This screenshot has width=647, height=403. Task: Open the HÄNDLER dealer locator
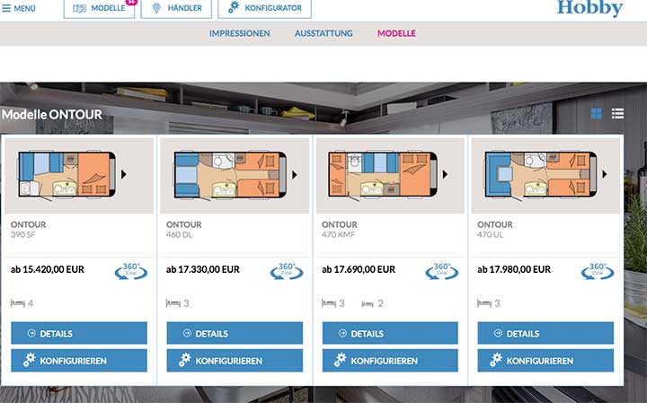[x=176, y=8]
